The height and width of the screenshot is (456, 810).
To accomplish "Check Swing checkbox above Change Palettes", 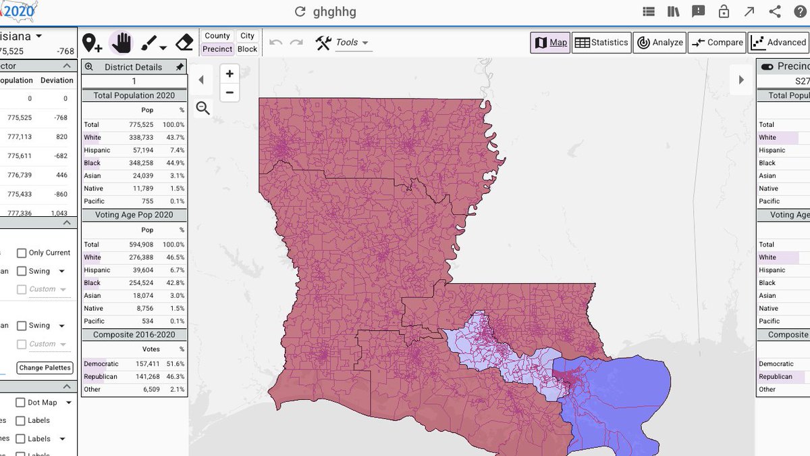I will click(x=22, y=326).
